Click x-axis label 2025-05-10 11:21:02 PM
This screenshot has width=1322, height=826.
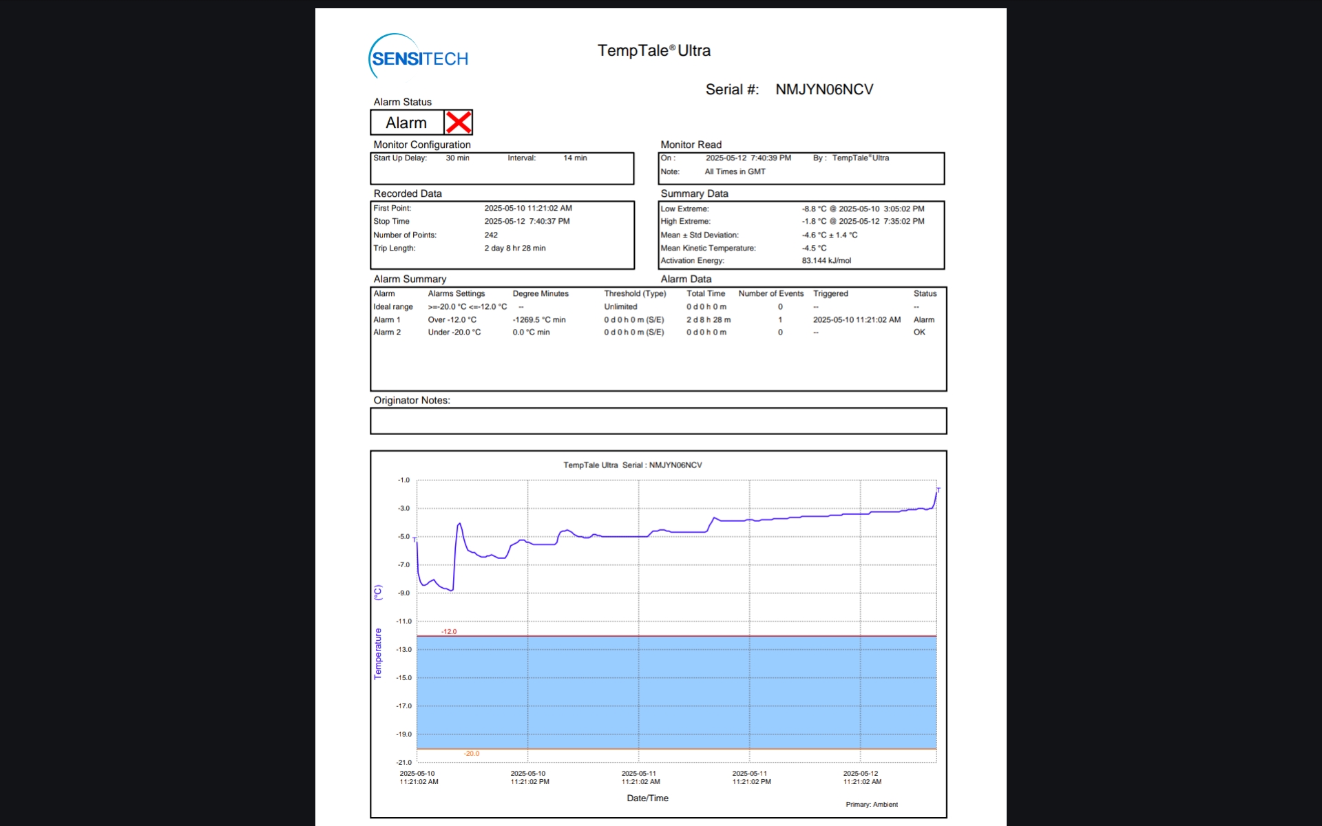click(529, 778)
